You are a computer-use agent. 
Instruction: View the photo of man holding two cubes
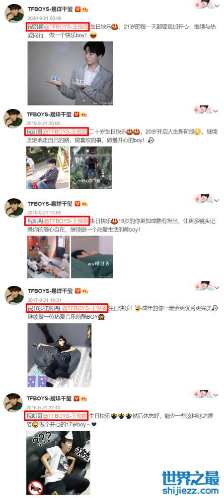point(71,73)
